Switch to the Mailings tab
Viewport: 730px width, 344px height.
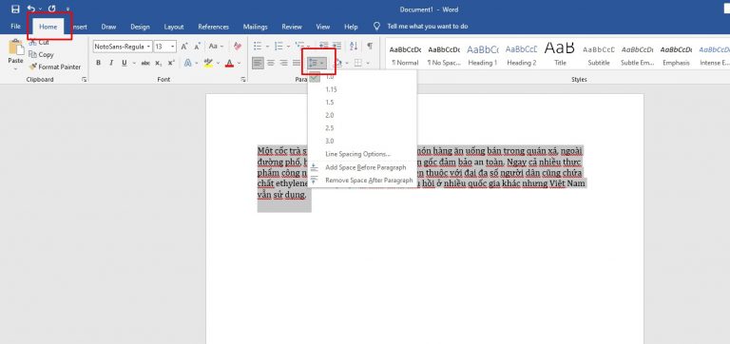255,27
